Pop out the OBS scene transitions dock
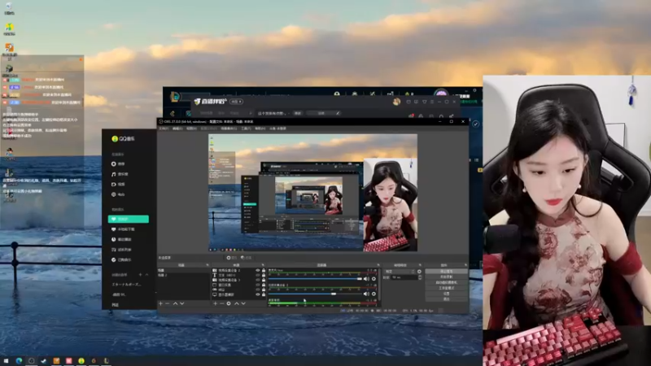 pyautogui.click(x=420, y=265)
